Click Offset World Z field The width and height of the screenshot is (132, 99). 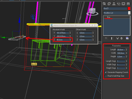tap(86, 40)
